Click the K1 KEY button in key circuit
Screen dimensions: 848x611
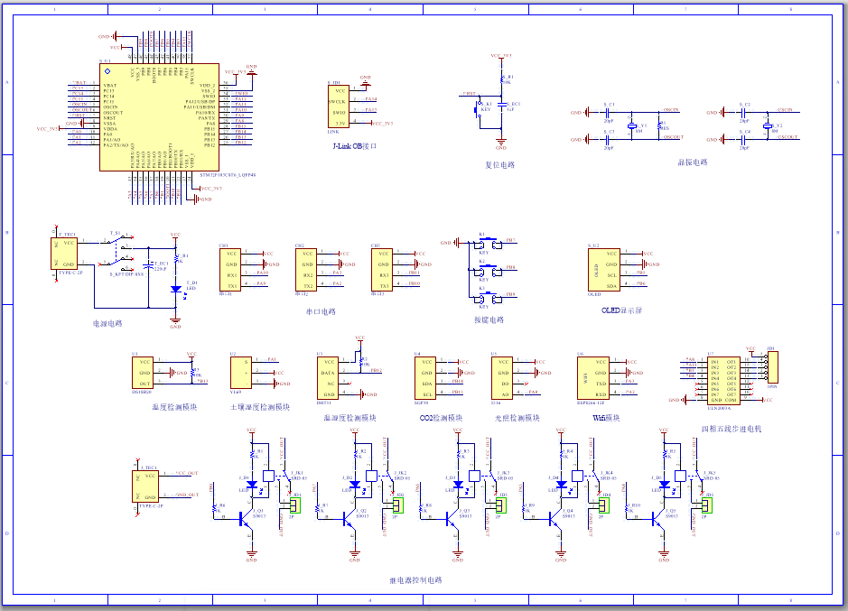489,244
